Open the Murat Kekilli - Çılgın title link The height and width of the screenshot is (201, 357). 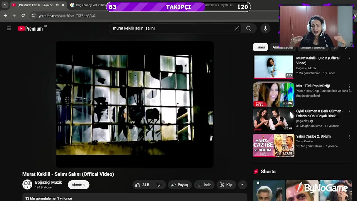click(x=318, y=61)
